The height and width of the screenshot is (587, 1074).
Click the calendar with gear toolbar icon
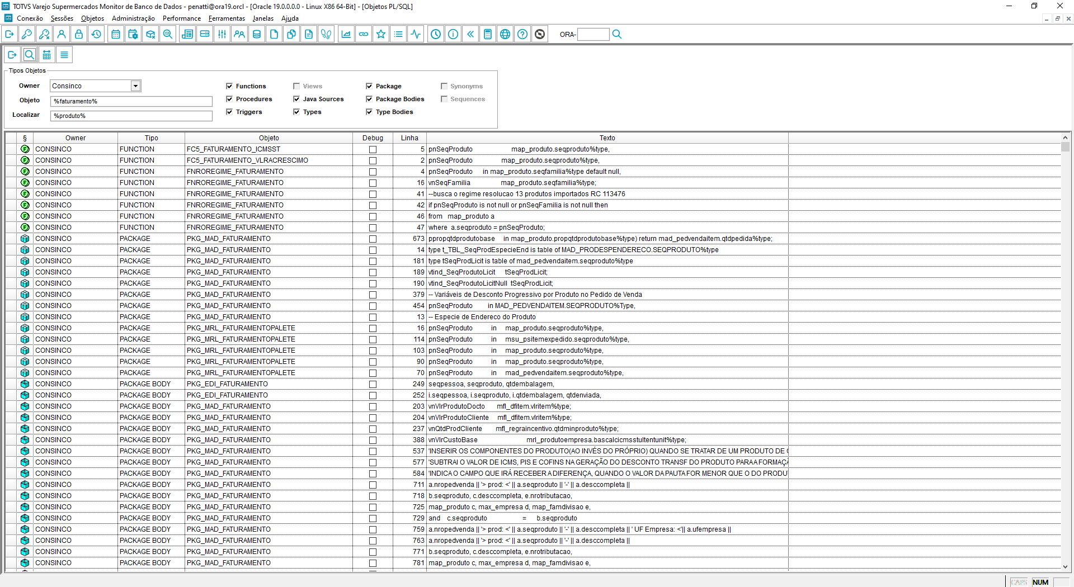click(133, 34)
